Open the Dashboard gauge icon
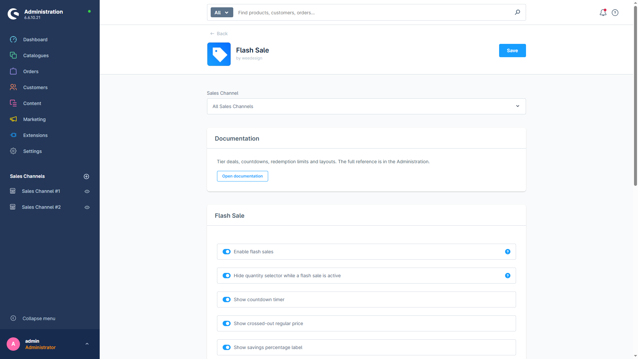This screenshot has height=359, width=638. coord(13,40)
